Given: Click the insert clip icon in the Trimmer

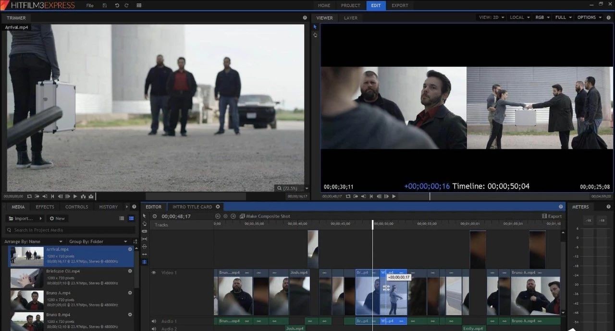Looking at the screenshot, I should click(83, 196).
